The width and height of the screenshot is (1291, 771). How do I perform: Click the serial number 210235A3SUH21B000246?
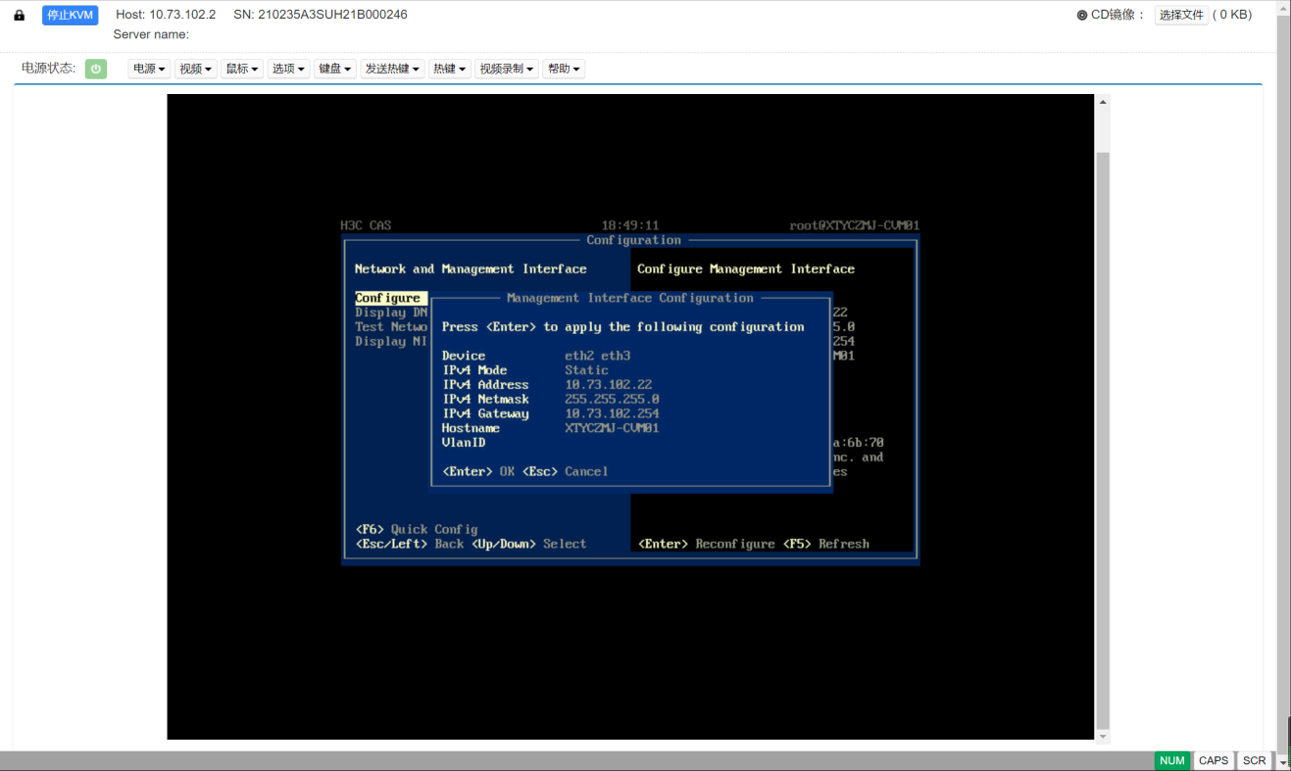coord(333,15)
